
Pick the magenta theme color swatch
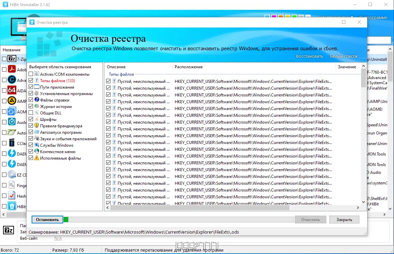pyautogui.click(x=274, y=17)
